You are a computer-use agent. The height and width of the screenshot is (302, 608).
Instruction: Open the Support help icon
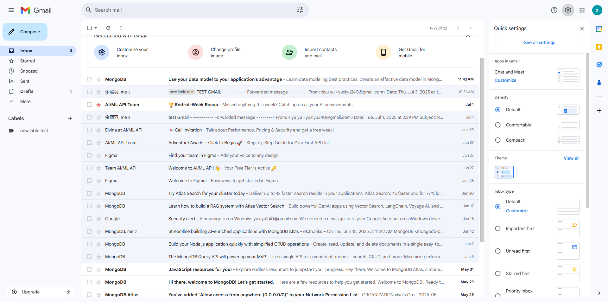coord(554,10)
